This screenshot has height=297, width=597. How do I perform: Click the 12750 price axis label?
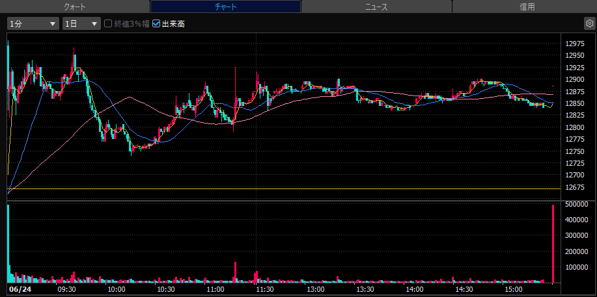coord(575,151)
